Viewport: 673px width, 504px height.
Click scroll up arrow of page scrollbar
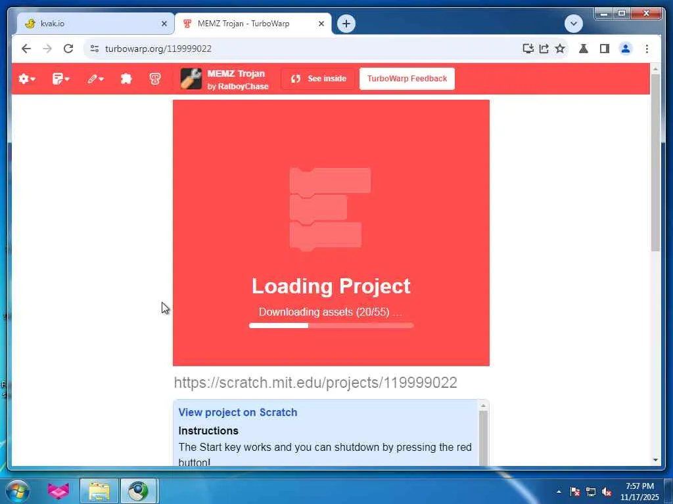(655, 69)
